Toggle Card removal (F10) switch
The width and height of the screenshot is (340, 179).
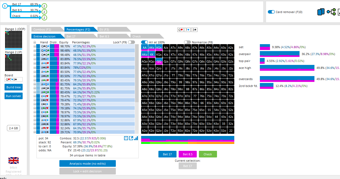tap(271, 12)
